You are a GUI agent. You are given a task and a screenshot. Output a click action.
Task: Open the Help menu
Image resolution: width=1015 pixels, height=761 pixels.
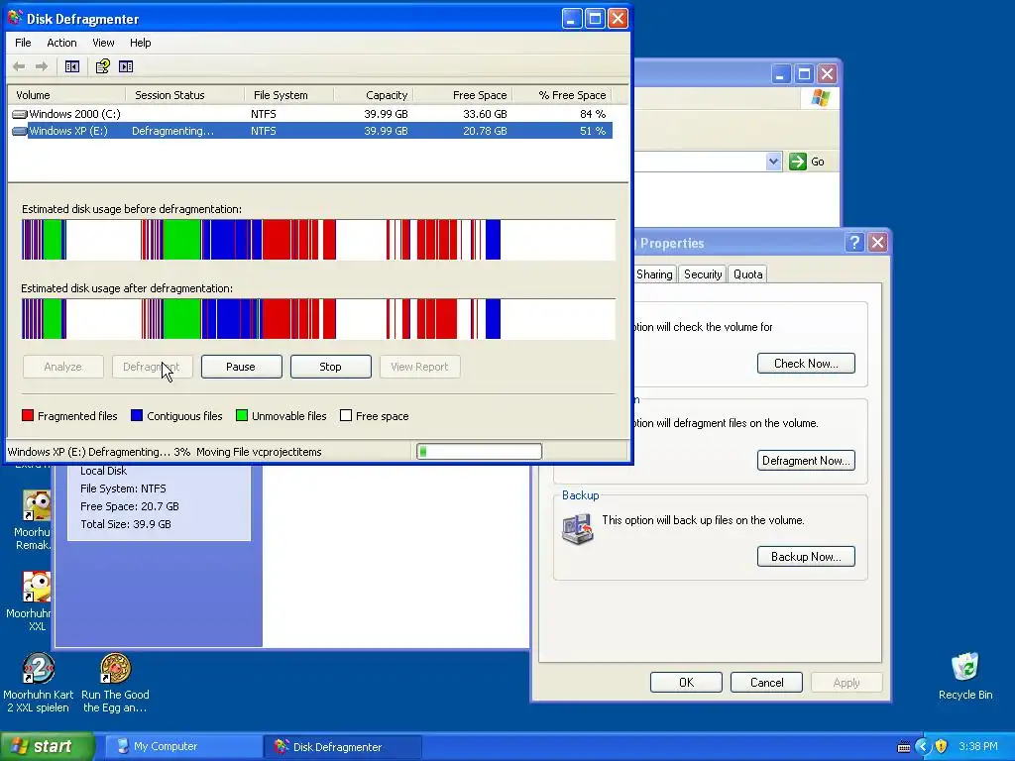(x=140, y=43)
